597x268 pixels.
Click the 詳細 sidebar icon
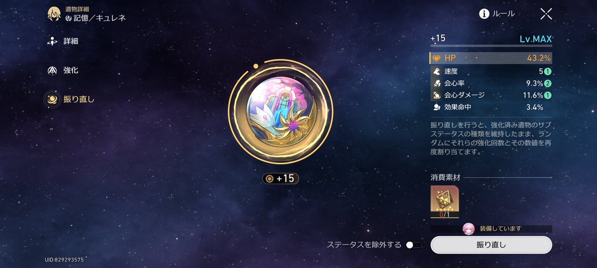52,41
